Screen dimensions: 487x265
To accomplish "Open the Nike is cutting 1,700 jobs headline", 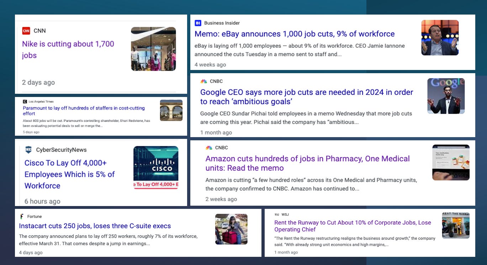I will (x=68, y=50).
